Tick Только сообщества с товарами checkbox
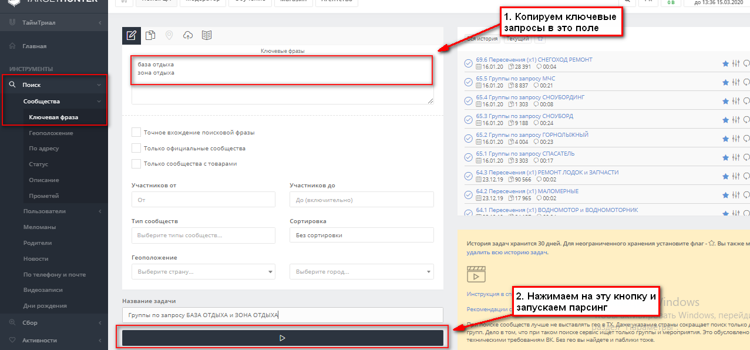Screen dimensions: 750x350 [136, 164]
